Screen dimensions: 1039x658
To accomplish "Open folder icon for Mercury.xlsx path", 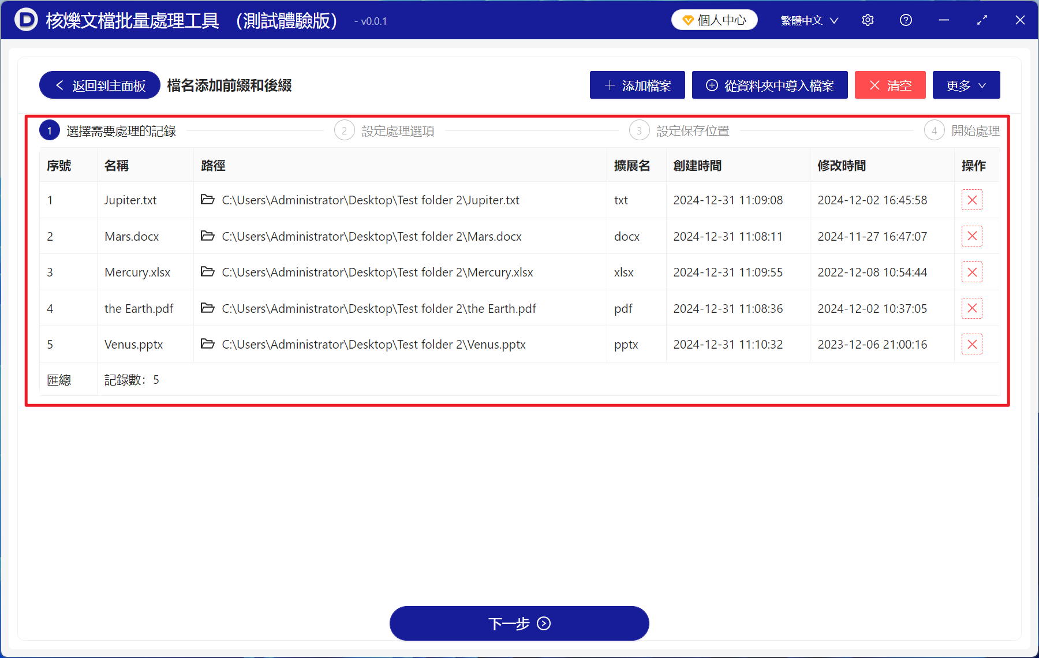I will pyautogui.click(x=207, y=272).
